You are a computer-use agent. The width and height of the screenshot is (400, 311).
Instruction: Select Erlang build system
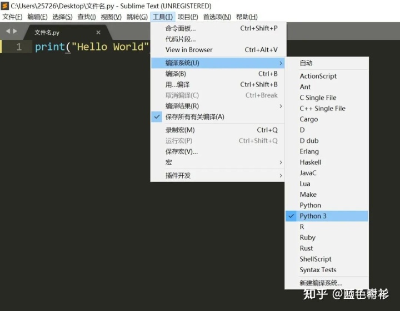(327, 151)
